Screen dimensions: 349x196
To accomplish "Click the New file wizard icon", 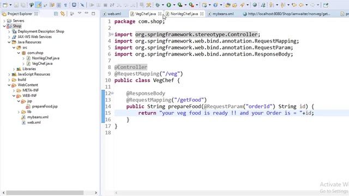I will [5, 5].
